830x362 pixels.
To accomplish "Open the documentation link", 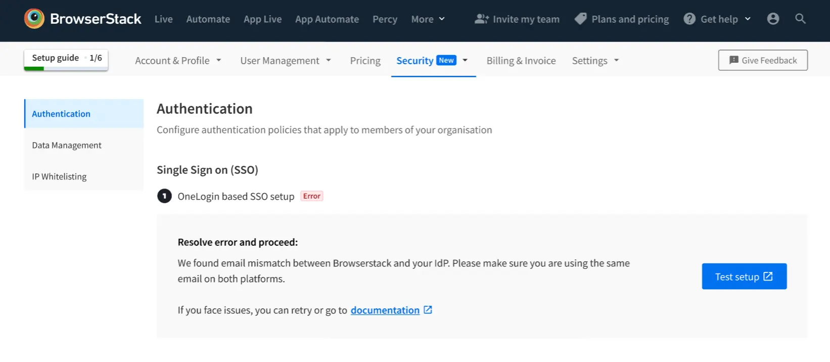I will coord(385,310).
